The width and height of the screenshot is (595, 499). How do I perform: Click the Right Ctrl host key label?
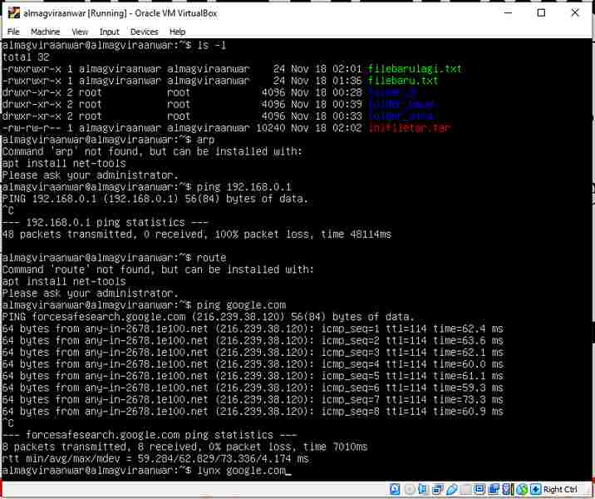coord(560,489)
